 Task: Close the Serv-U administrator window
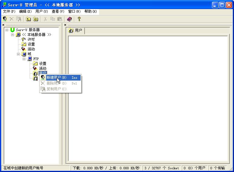pos(229,5)
